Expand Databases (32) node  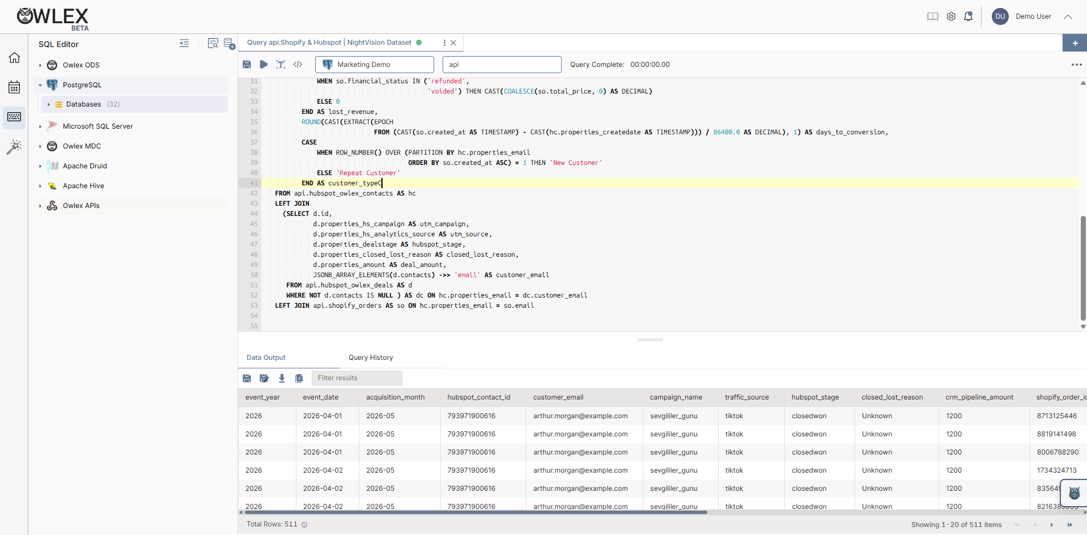49,104
